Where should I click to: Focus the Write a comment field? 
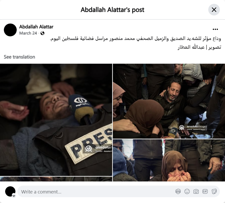[119, 192]
